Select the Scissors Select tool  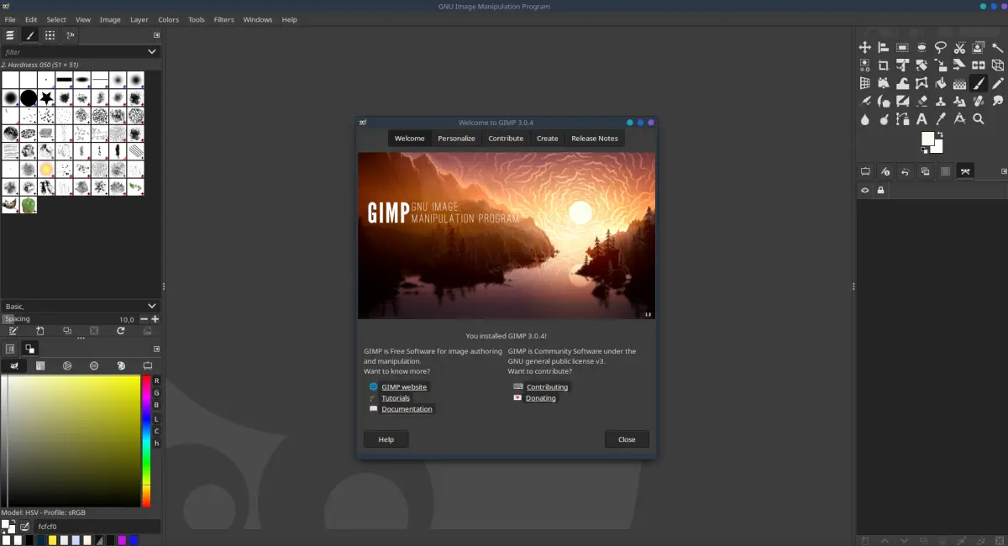click(x=959, y=47)
